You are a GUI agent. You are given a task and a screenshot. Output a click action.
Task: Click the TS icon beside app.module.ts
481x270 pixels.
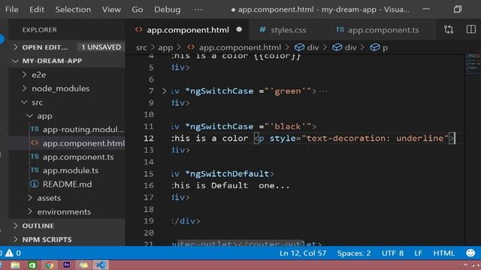(35, 170)
